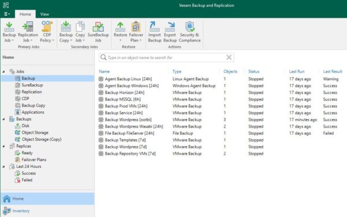Open the Inventory navigation pane
Image resolution: width=347 pixels, height=217 pixels.
coord(47,211)
